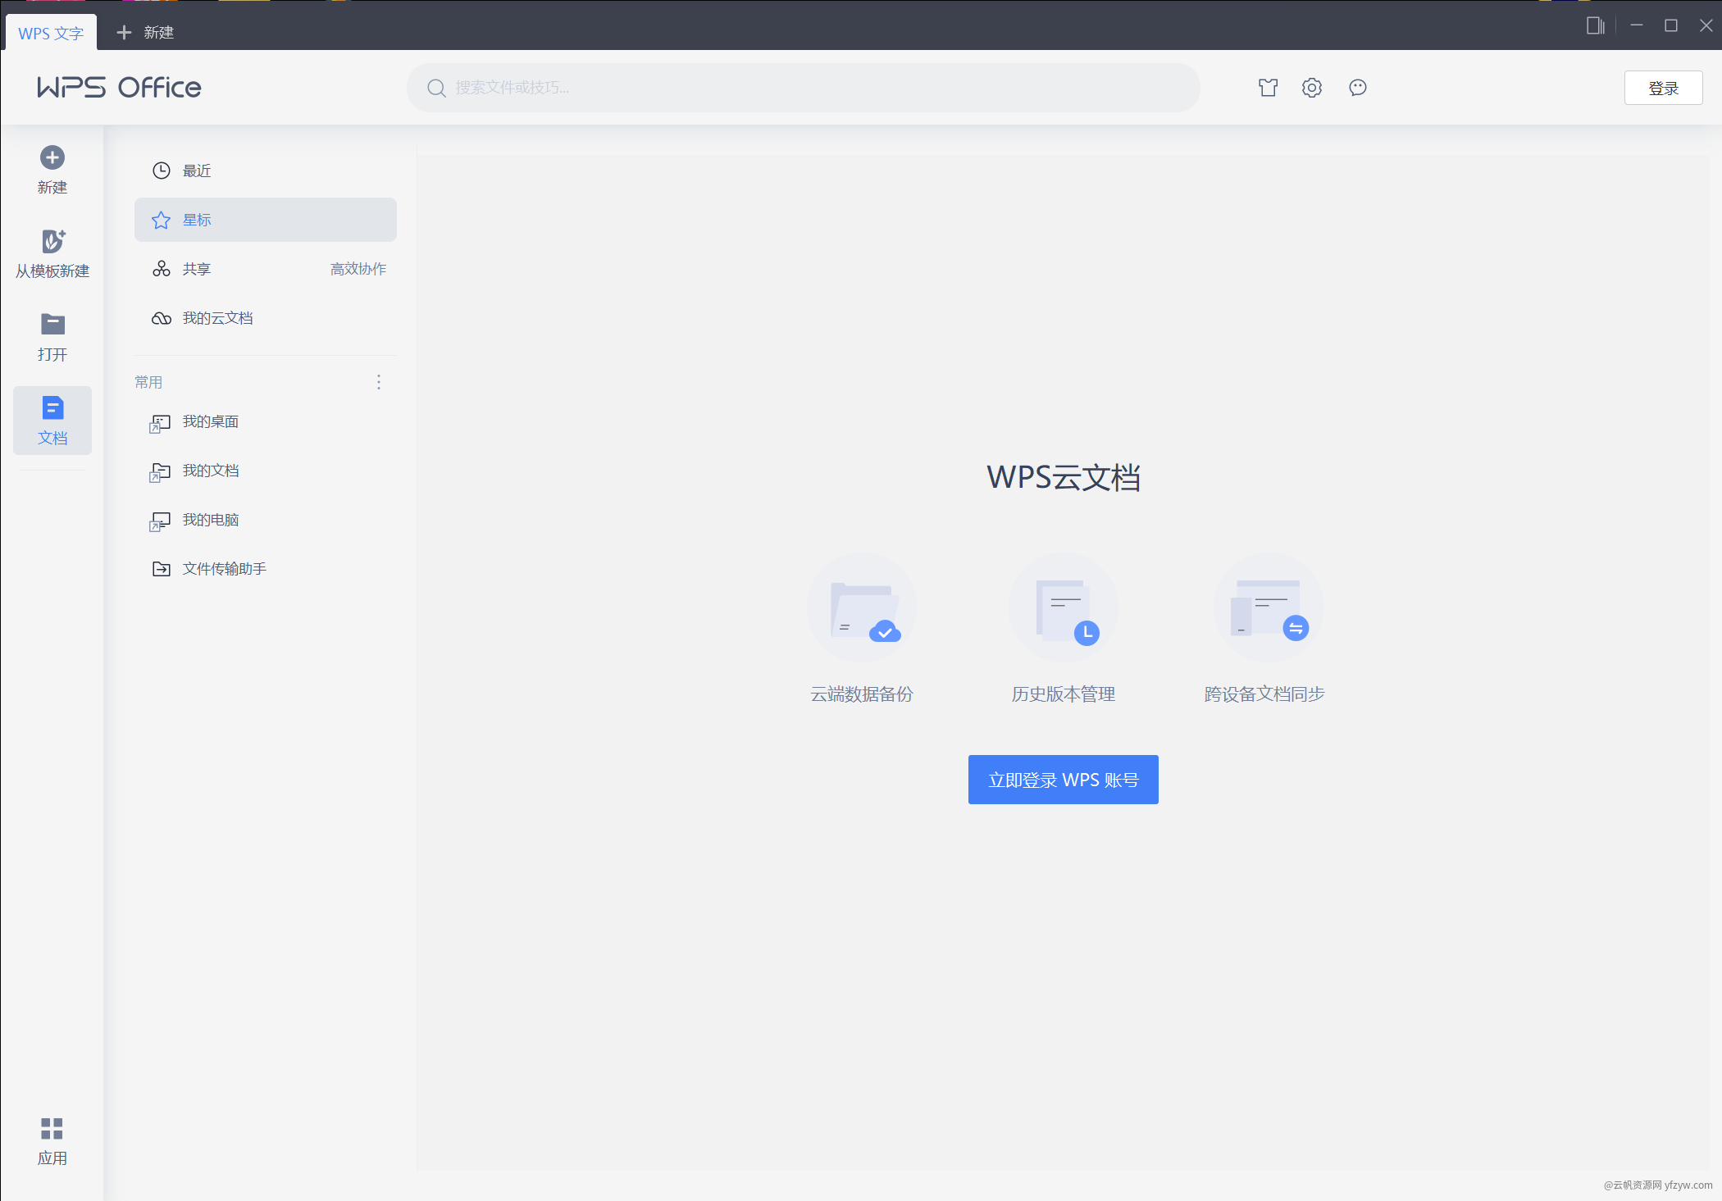Click the star icon beside 星标

(162, 220)
